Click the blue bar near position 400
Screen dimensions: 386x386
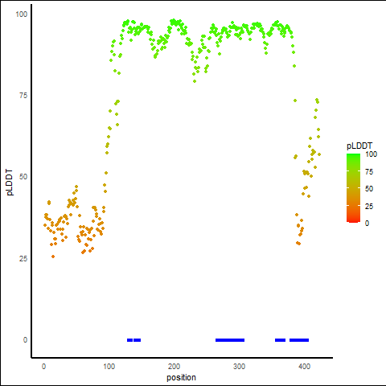click(x=299, y=340)
